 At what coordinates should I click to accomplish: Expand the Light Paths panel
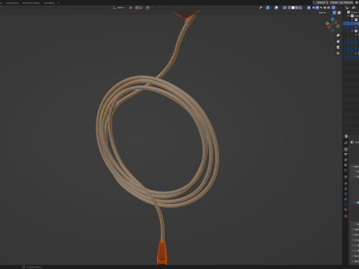click(x=355, y=229)
